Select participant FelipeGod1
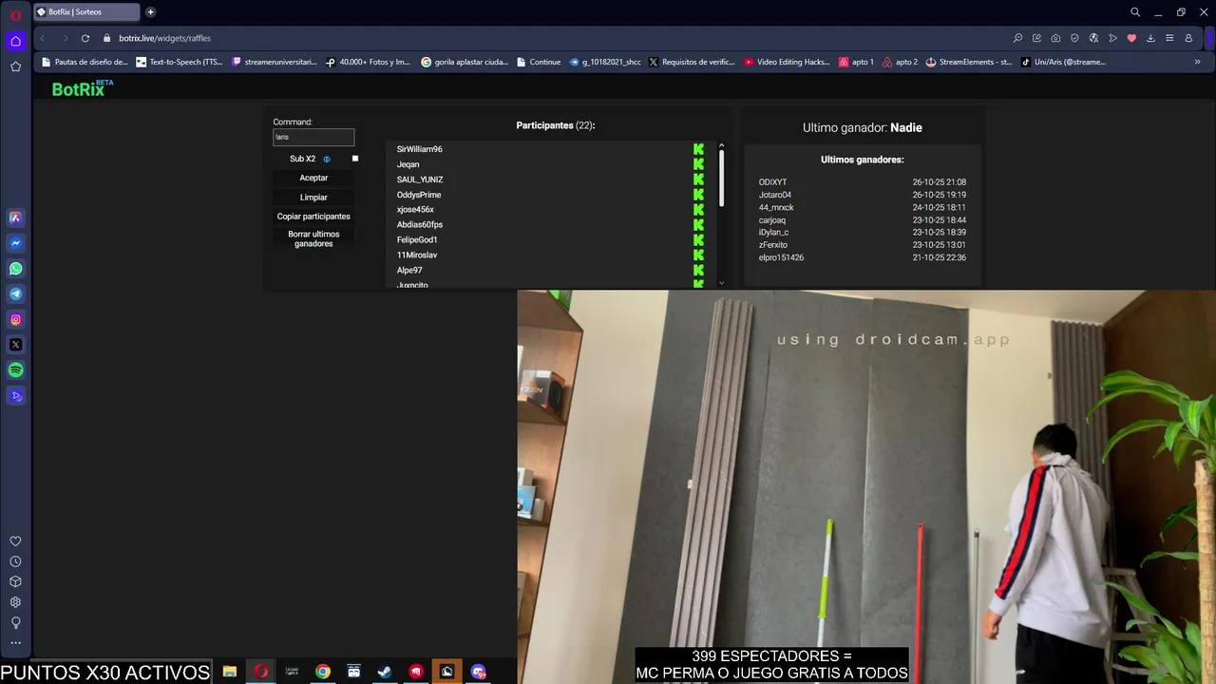The image size is (1216, 684). tap(417, 240)
